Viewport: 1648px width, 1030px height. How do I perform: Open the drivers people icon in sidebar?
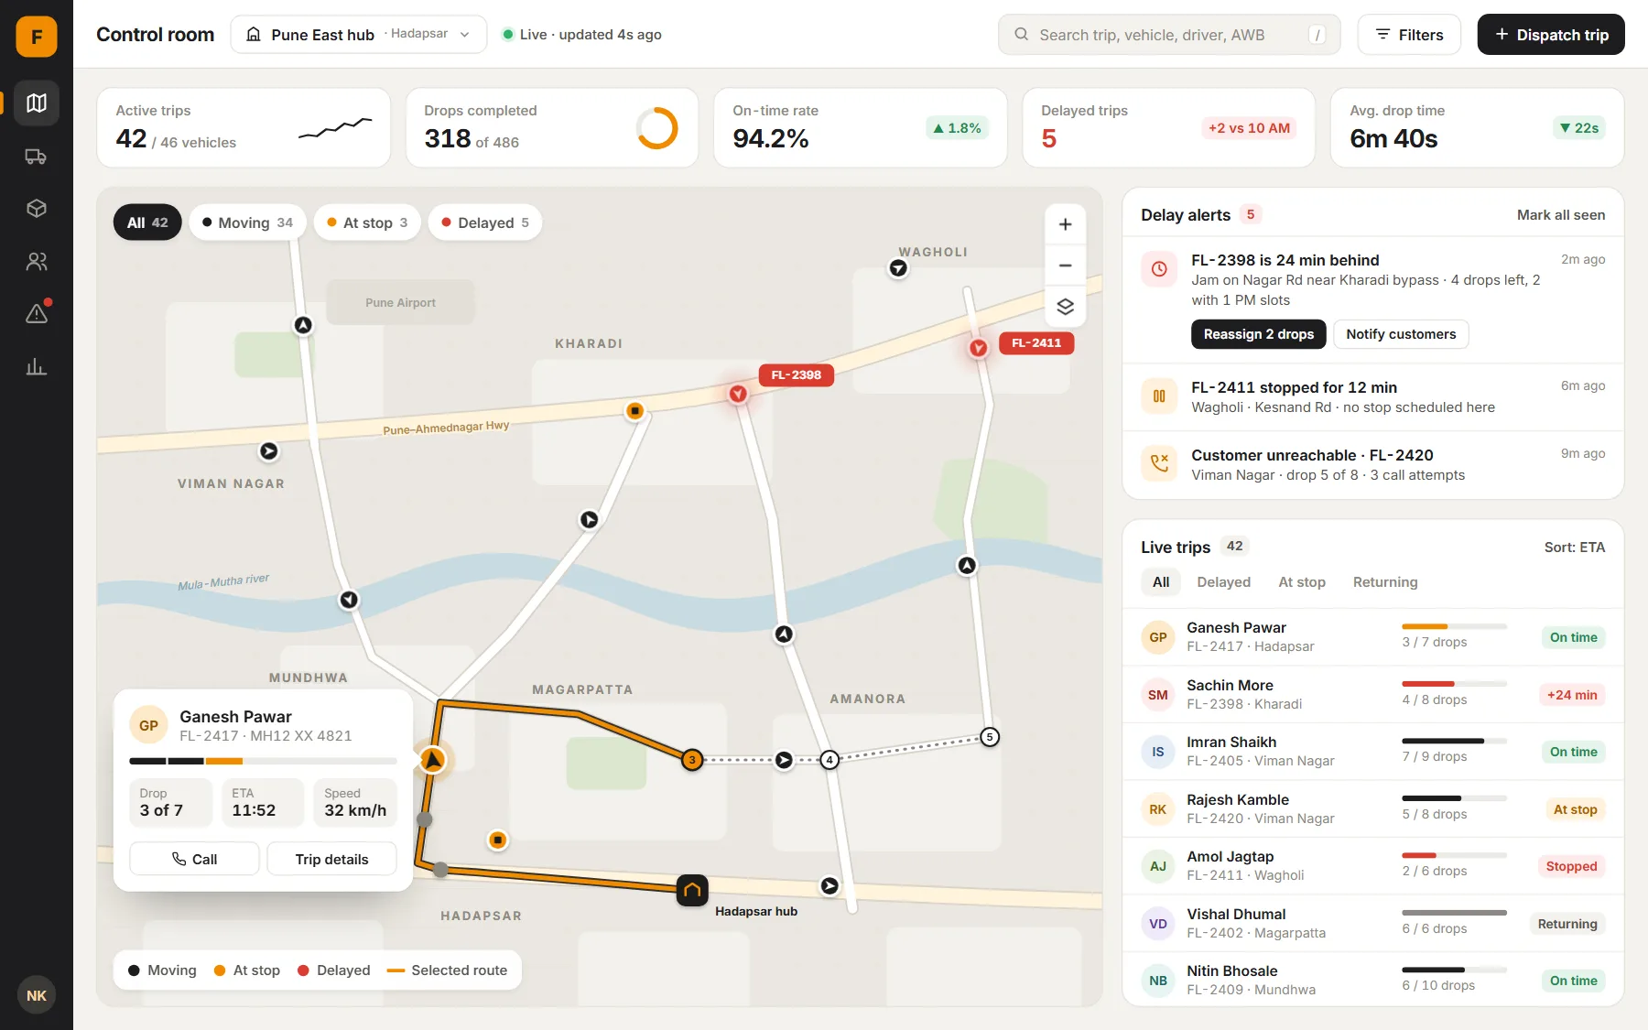coord(37,262)
